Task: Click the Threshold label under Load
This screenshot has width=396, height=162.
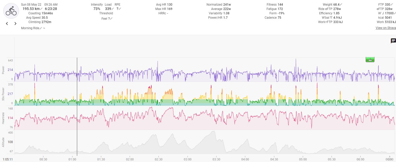Action: pyautogui.click(x=106, y=13)
